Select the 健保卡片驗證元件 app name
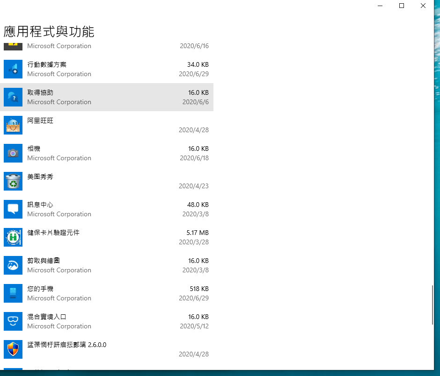Screen dimensions: 440x376 (53, 233)
